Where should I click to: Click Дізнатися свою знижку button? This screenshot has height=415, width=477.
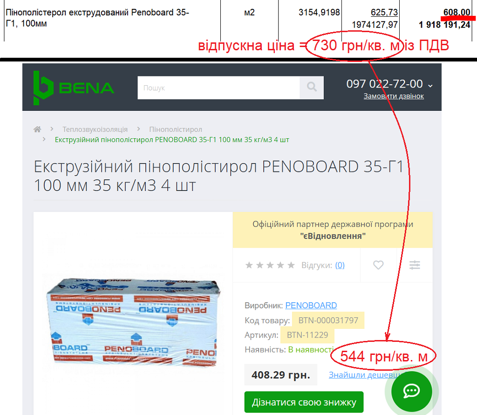304,402
